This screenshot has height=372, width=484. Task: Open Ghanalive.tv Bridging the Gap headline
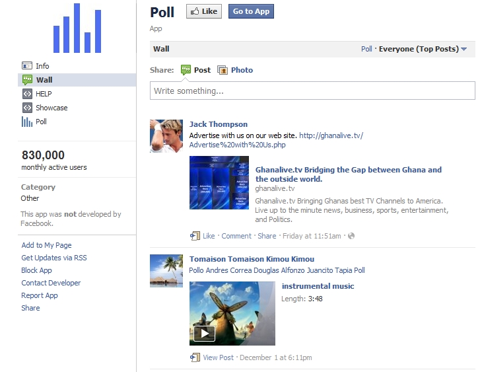pos(349,174)
